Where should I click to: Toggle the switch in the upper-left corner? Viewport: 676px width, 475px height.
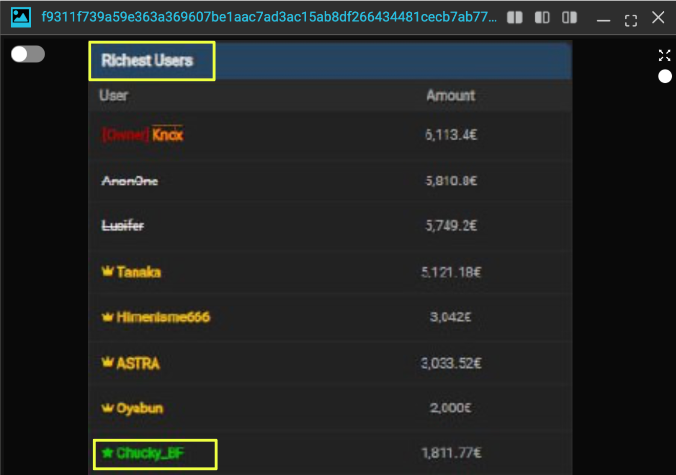tap(28, 54)
